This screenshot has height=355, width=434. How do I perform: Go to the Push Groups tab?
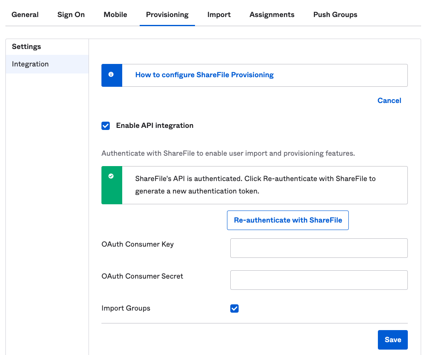pos(335,15)
